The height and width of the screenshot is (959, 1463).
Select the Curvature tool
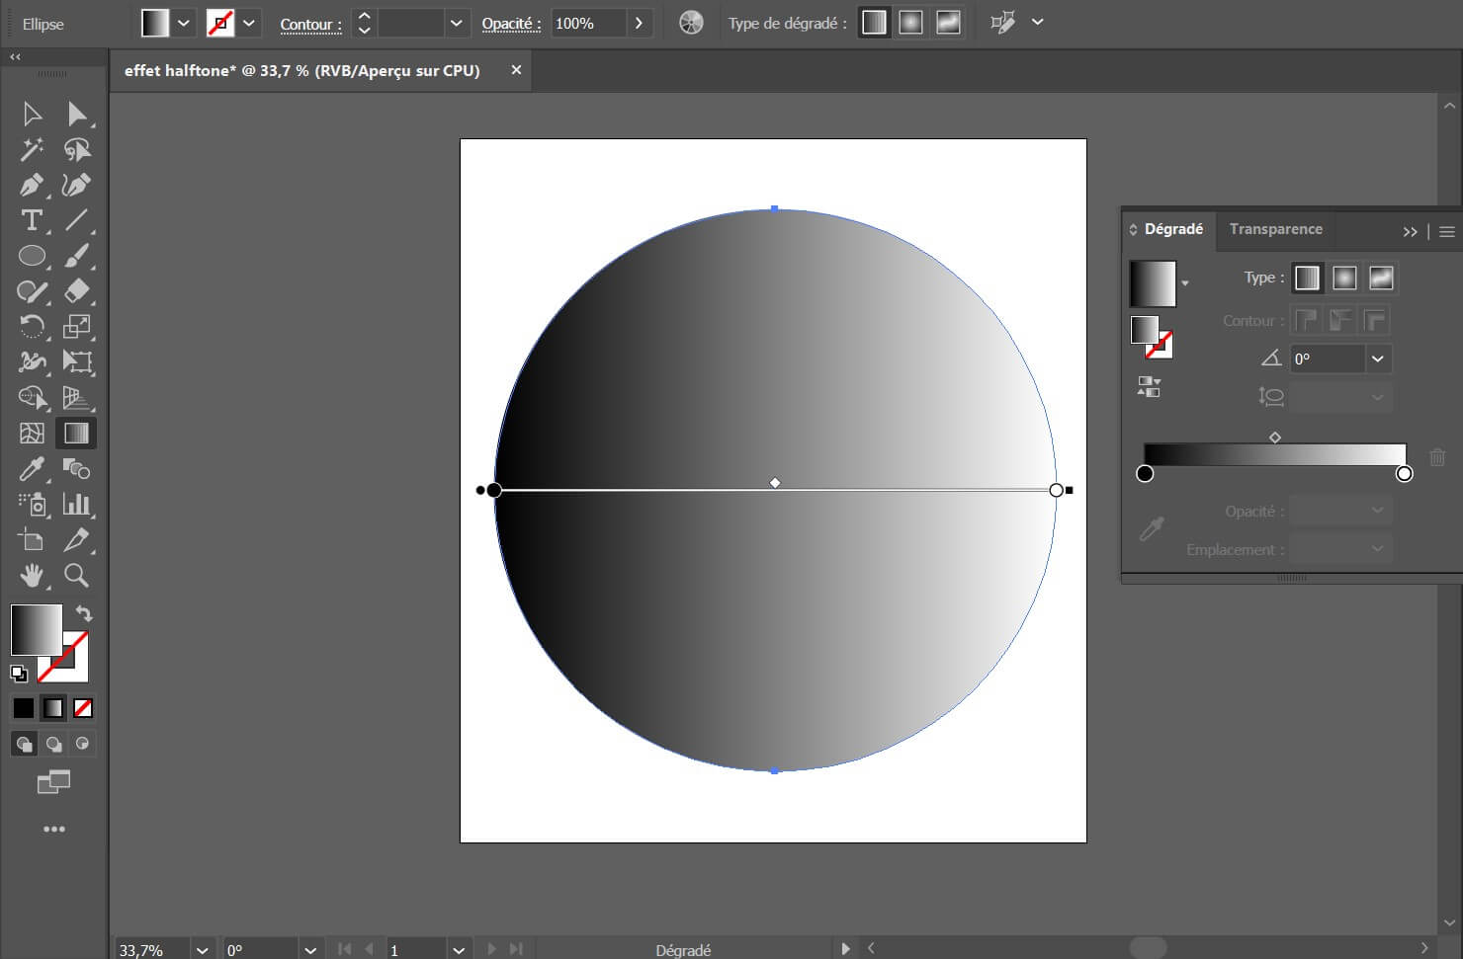click(76, 185)
